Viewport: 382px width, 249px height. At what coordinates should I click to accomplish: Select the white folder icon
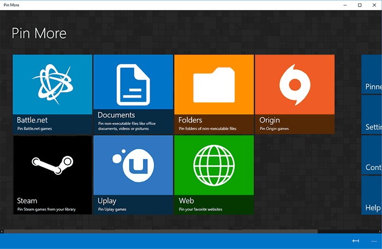pos(214,85)
